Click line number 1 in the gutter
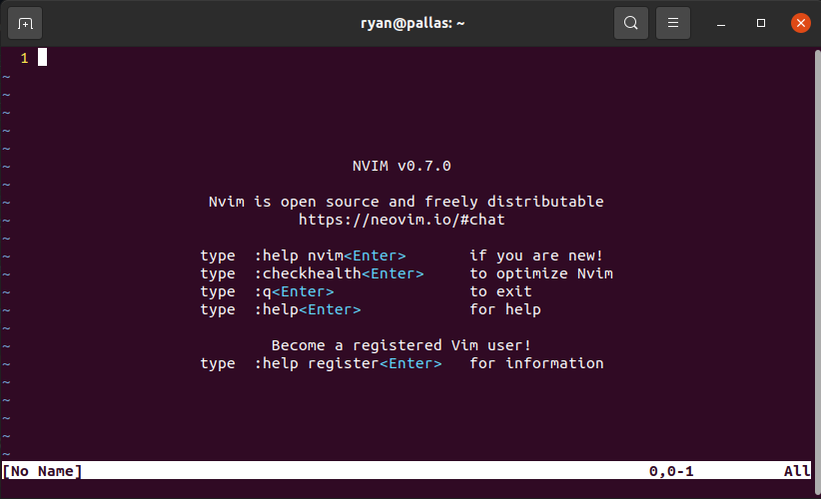Screen dimensions: 821x499 coord(24,58)
